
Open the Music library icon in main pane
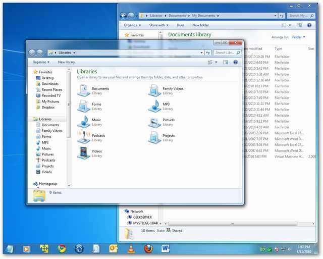(x=84, y=122)
